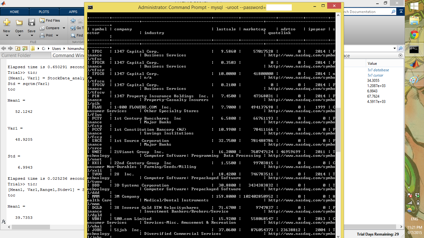Click the Action Center flag tray icon
Screen dimensions: 424x238
tap(410, 196)
